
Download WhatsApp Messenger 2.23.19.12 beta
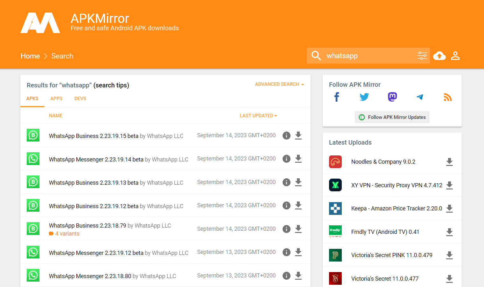click(298, 252)
